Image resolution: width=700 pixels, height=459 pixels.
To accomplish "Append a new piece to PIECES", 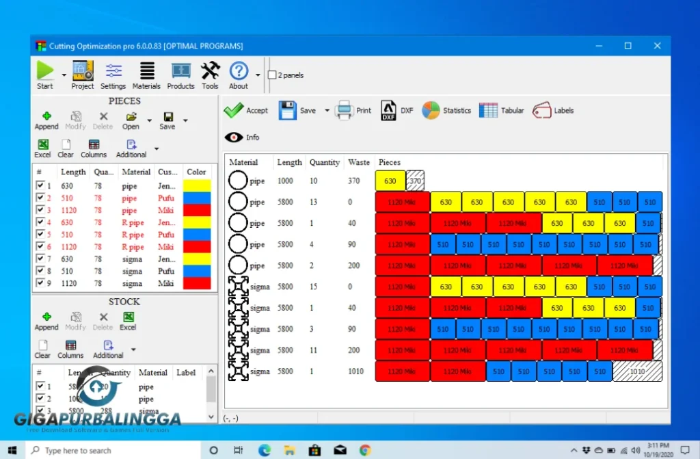I will (46, 119).
